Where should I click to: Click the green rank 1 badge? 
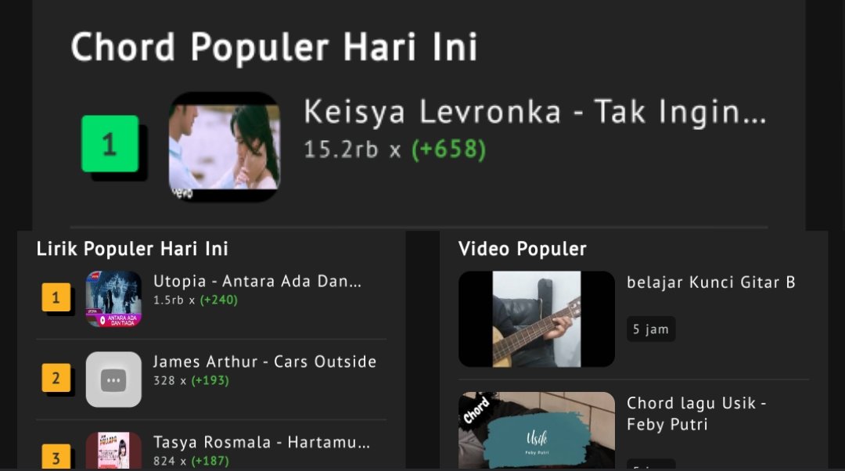coord(110,144)
